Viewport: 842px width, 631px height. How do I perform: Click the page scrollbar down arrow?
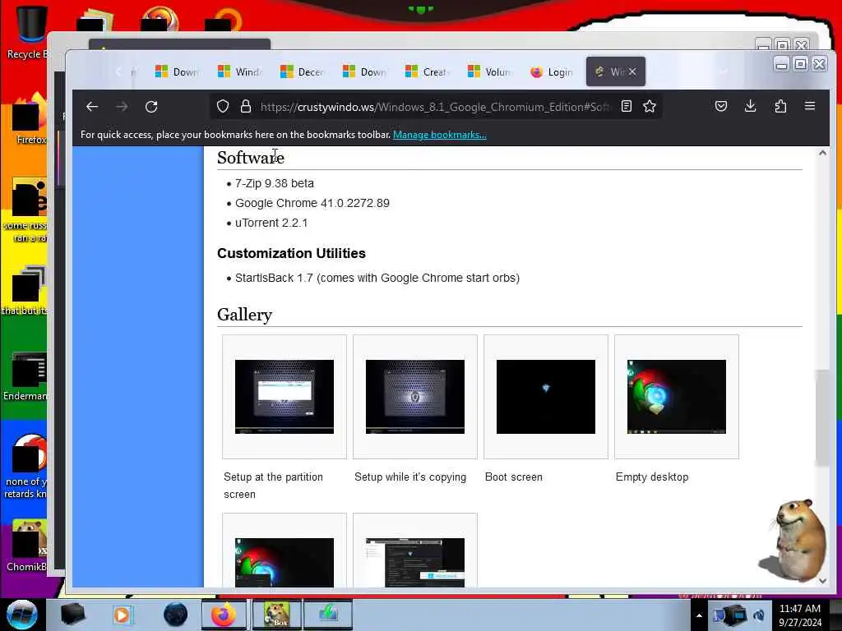pos(822,580)
